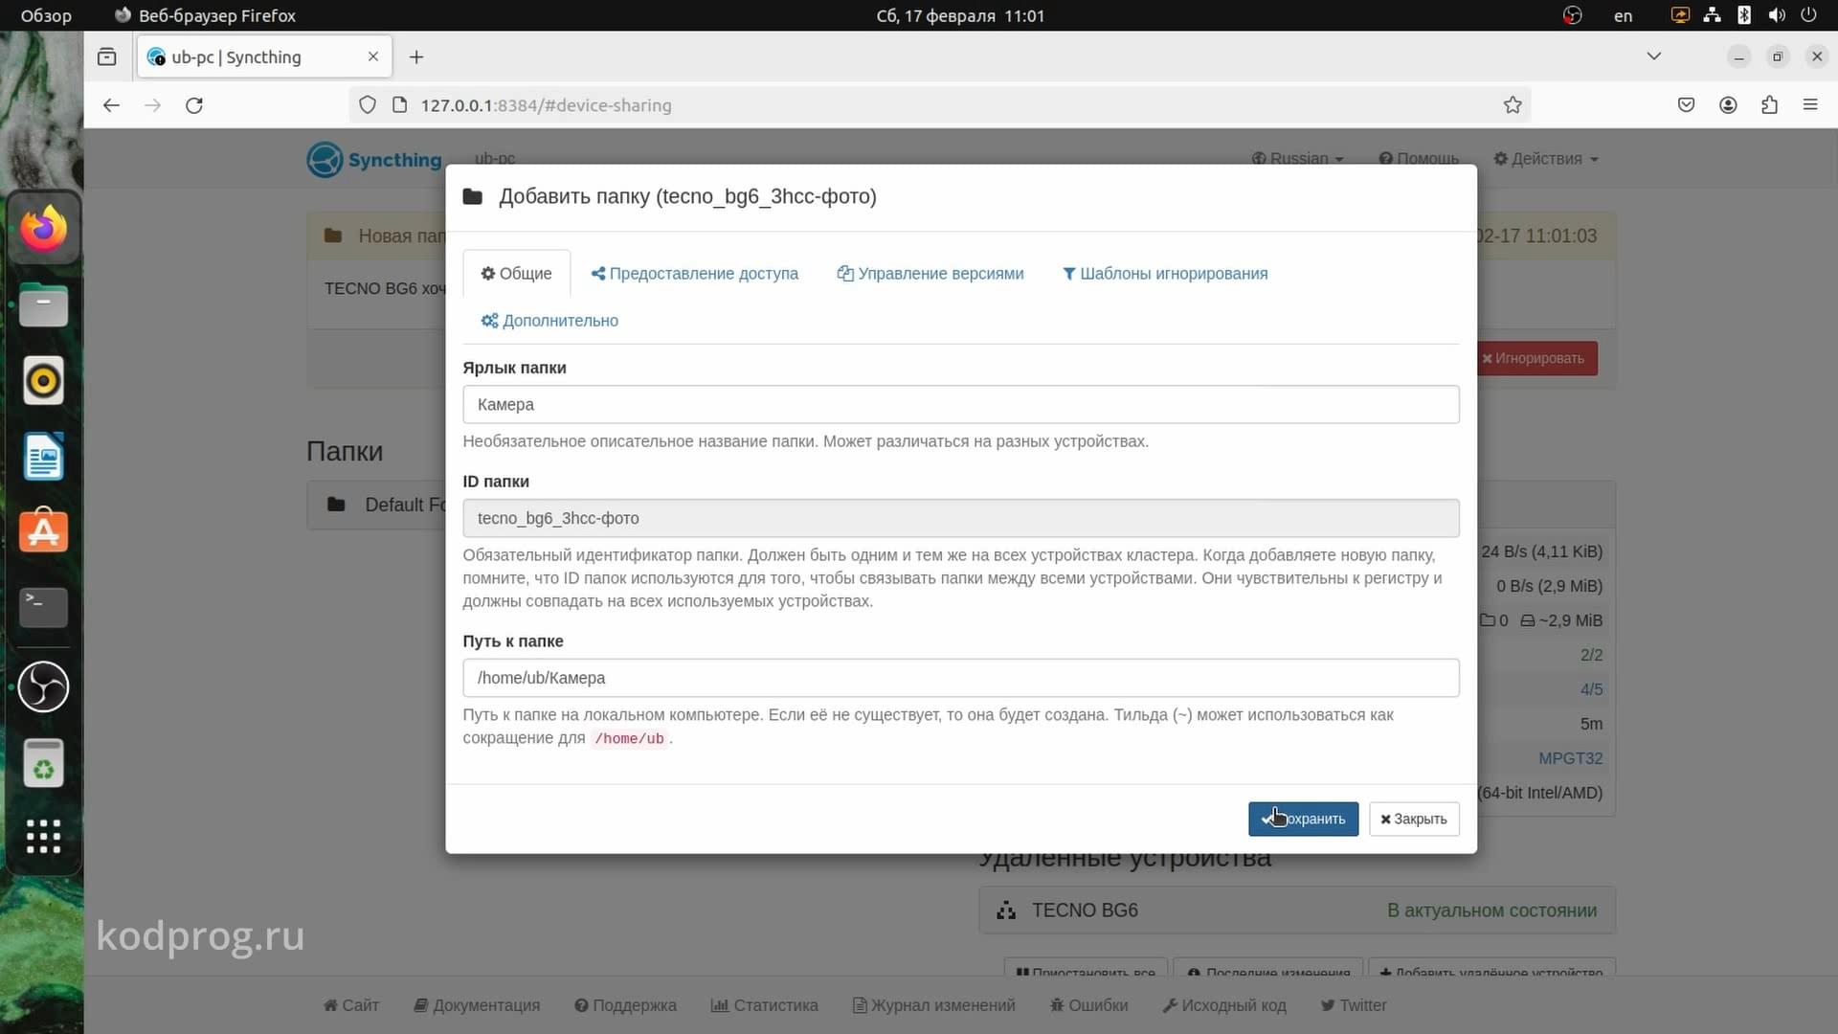Open keyboard layout en indicator
This screenshot has height=1034, width=1838.
pyautogui.click(x=1623, y=15)
